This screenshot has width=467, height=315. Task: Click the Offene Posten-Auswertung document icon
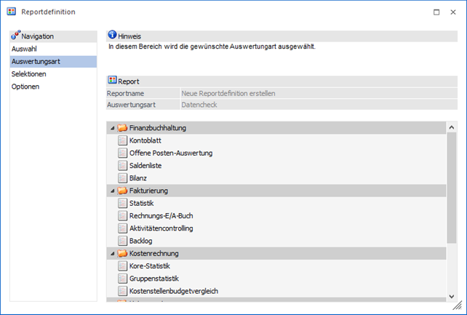click(x=122, y=153)
